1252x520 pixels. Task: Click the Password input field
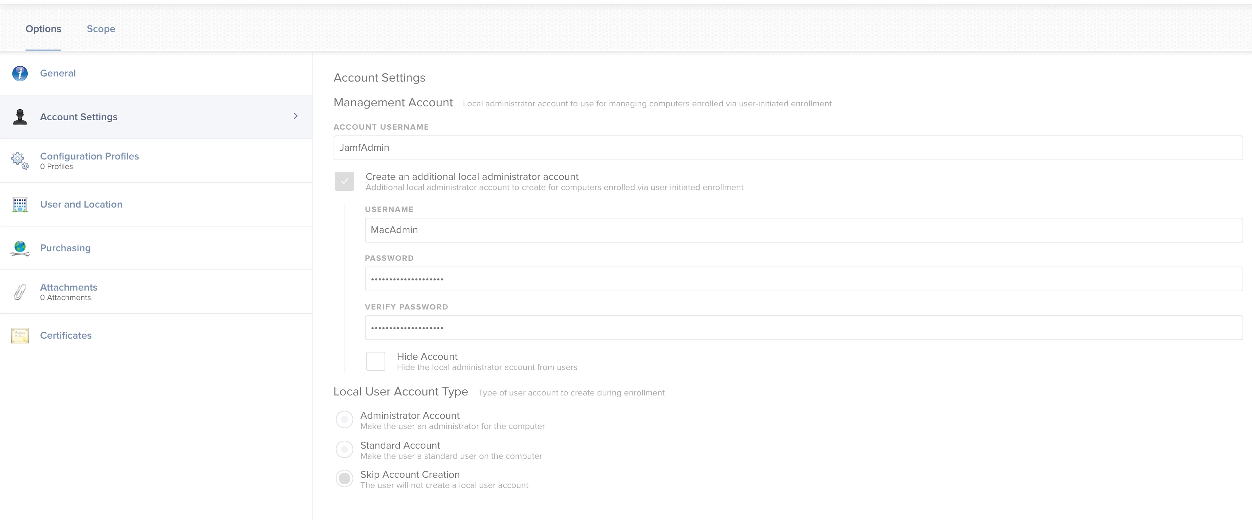click(803, 279)
